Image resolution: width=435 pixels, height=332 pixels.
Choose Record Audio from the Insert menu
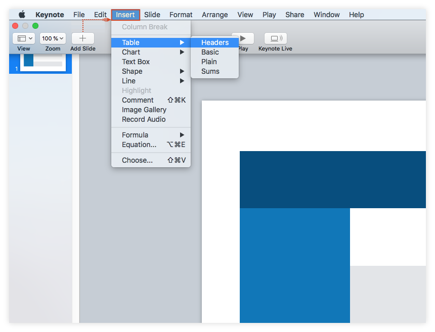tap(143, 119)
